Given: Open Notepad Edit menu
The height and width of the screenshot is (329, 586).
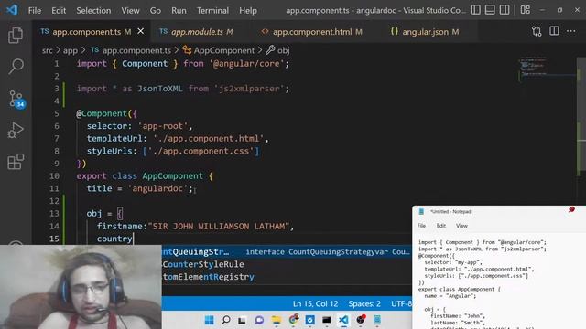Looking at the screenshot, I should pyautogui.click(x=441, y=226).
